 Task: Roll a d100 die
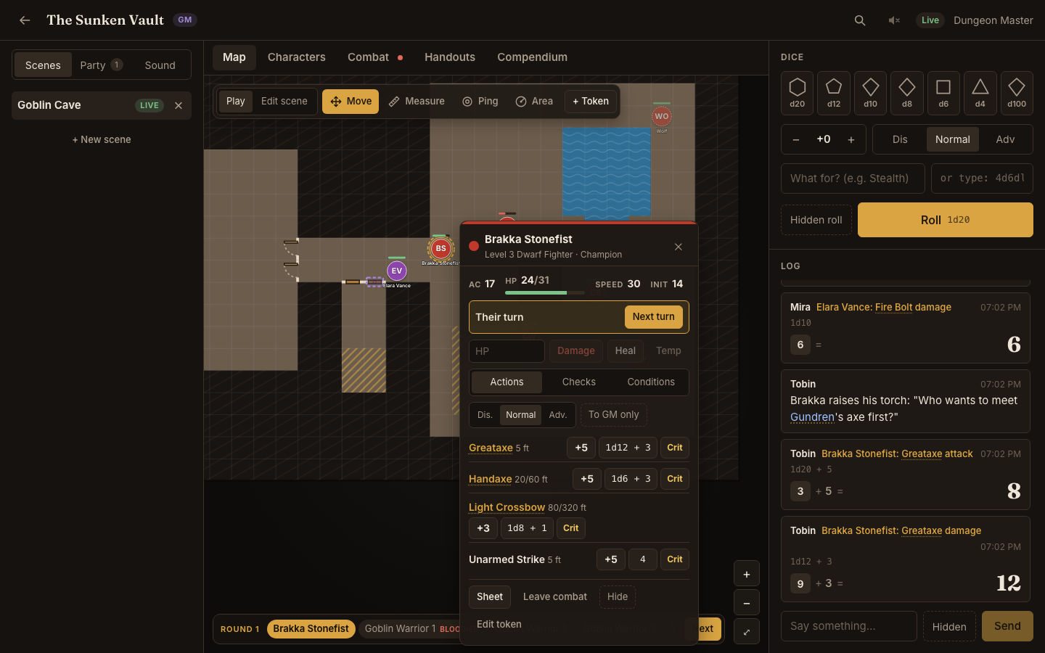1017,93
